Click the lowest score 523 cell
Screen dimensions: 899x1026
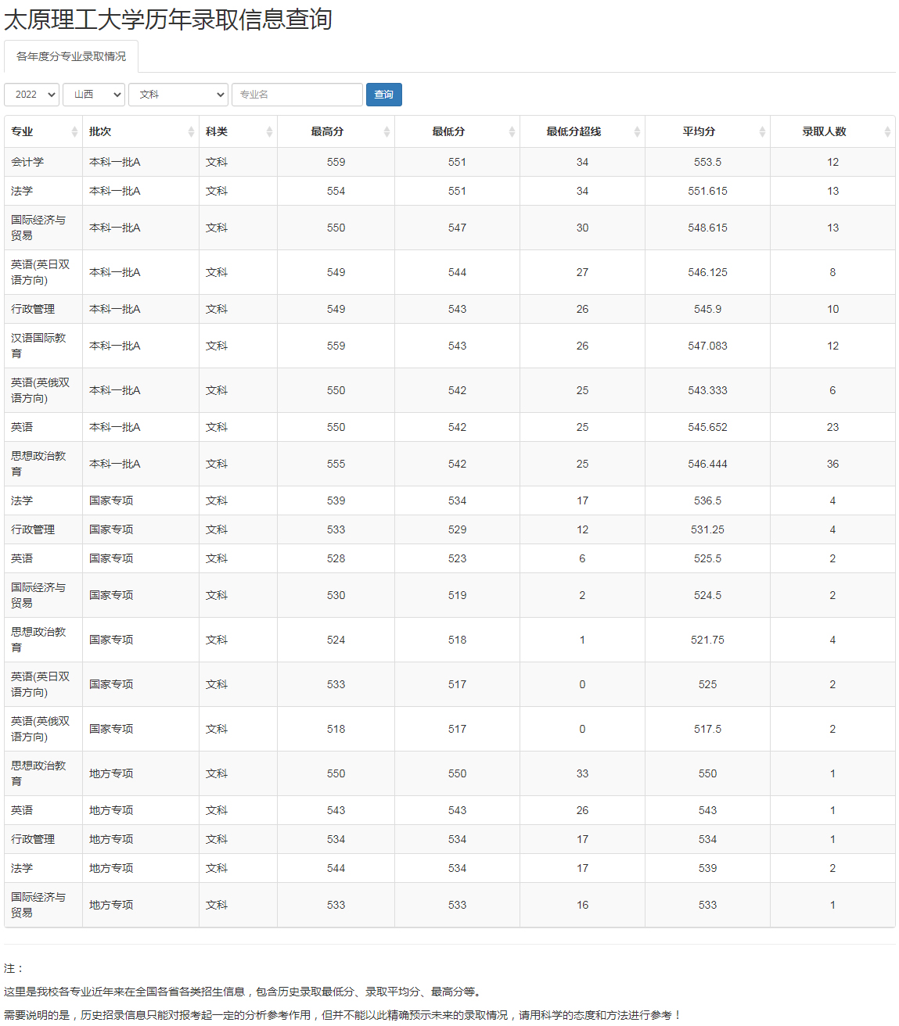[457, 558]
